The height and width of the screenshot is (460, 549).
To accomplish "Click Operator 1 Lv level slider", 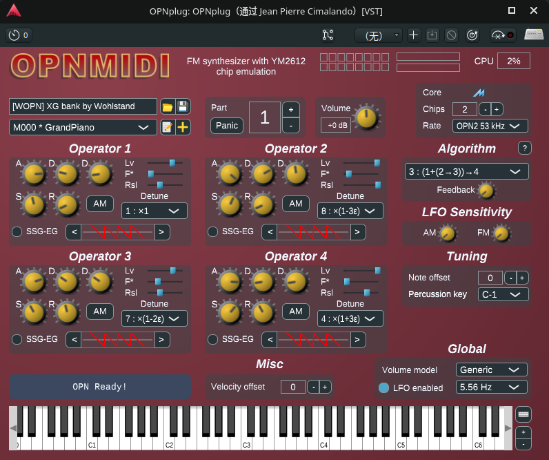I will 165,163.
